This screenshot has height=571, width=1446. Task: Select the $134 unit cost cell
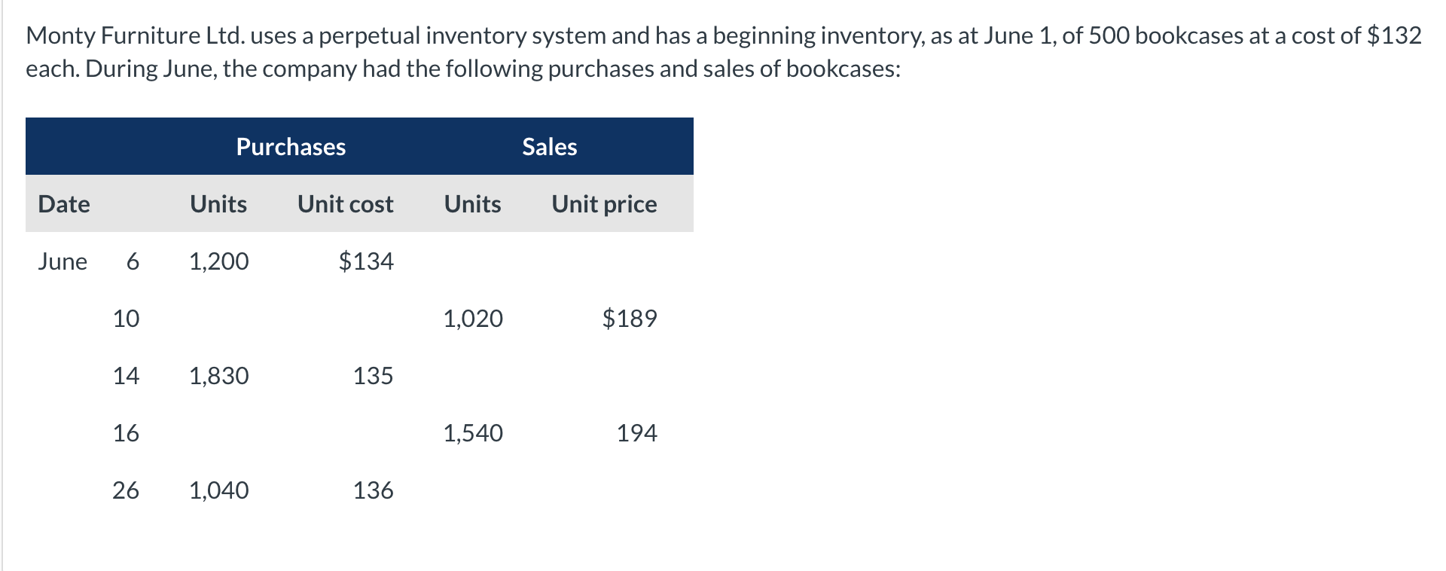pyautogui.click(x=366, y=261)
